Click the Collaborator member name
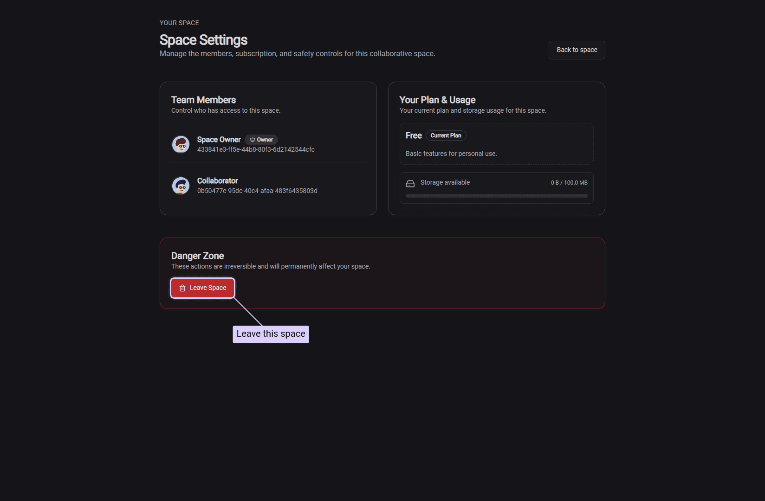 pyautogui.click(x=217, y=181)
